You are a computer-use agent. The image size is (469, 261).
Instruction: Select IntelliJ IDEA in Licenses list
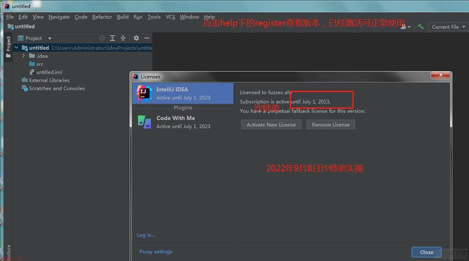pyautogui.click(x=183, y=93)
